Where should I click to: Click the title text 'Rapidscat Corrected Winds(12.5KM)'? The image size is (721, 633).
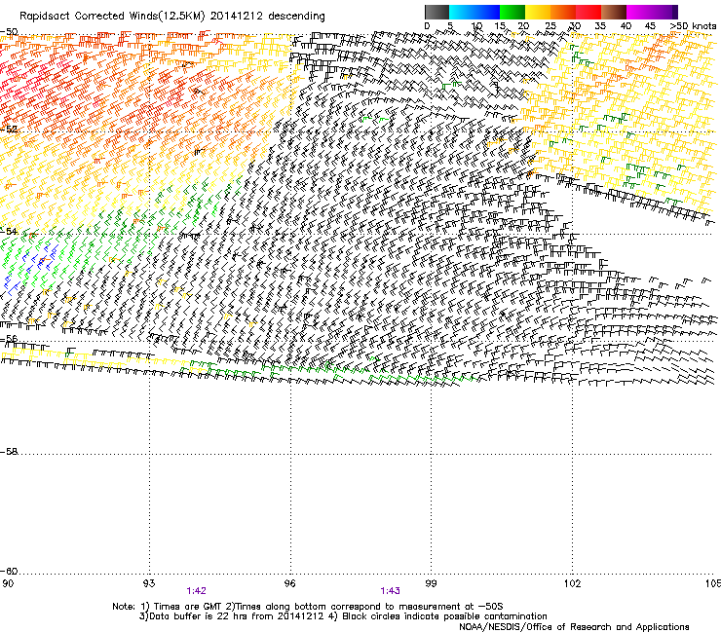[x=112, y=17]
